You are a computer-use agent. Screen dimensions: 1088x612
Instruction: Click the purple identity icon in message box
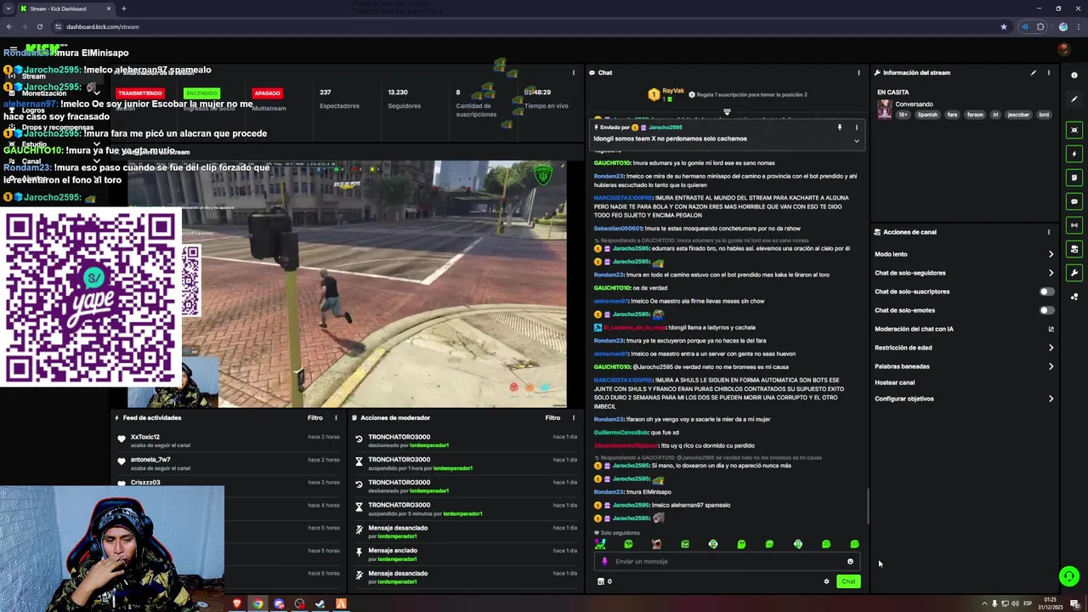tap(605, 561)
